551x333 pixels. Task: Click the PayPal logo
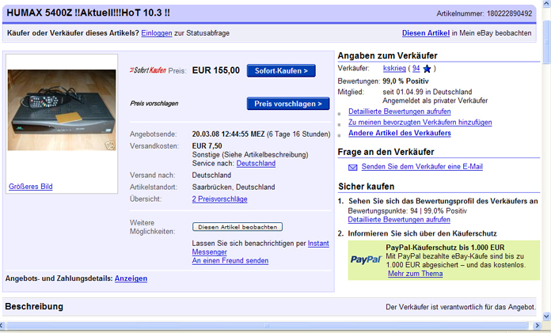click(366, 259)
